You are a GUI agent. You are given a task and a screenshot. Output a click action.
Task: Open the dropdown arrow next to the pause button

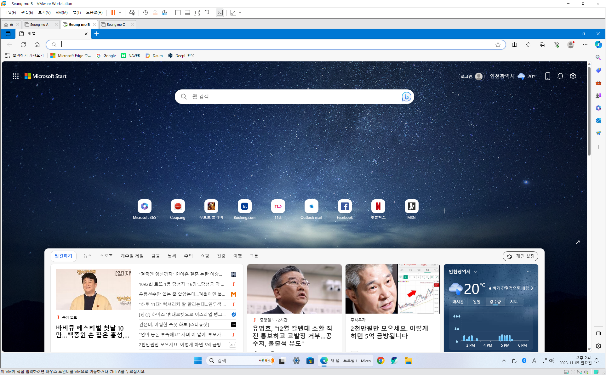tap(120, 13)
